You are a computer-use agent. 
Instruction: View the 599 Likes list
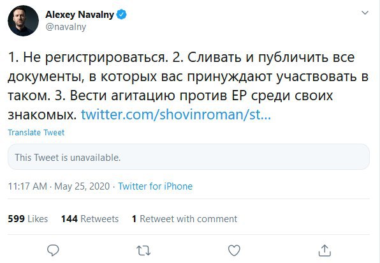coord(28,219)
